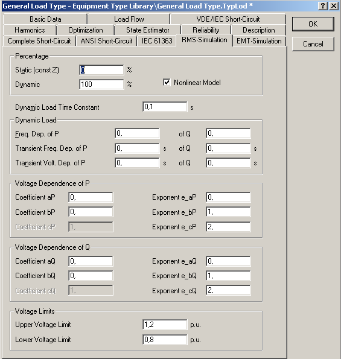The image size is (341, 359).
Task: Click the Transient Freq. Dep. of P field
Action: click(x=137, y=148)
